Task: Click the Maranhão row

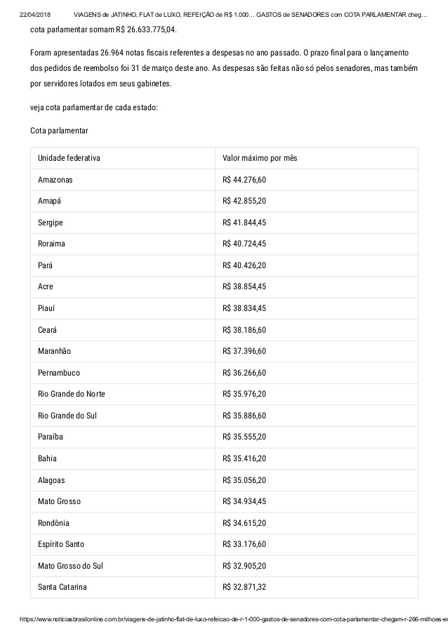Action: pyautogui.click(x=224, y=351)
